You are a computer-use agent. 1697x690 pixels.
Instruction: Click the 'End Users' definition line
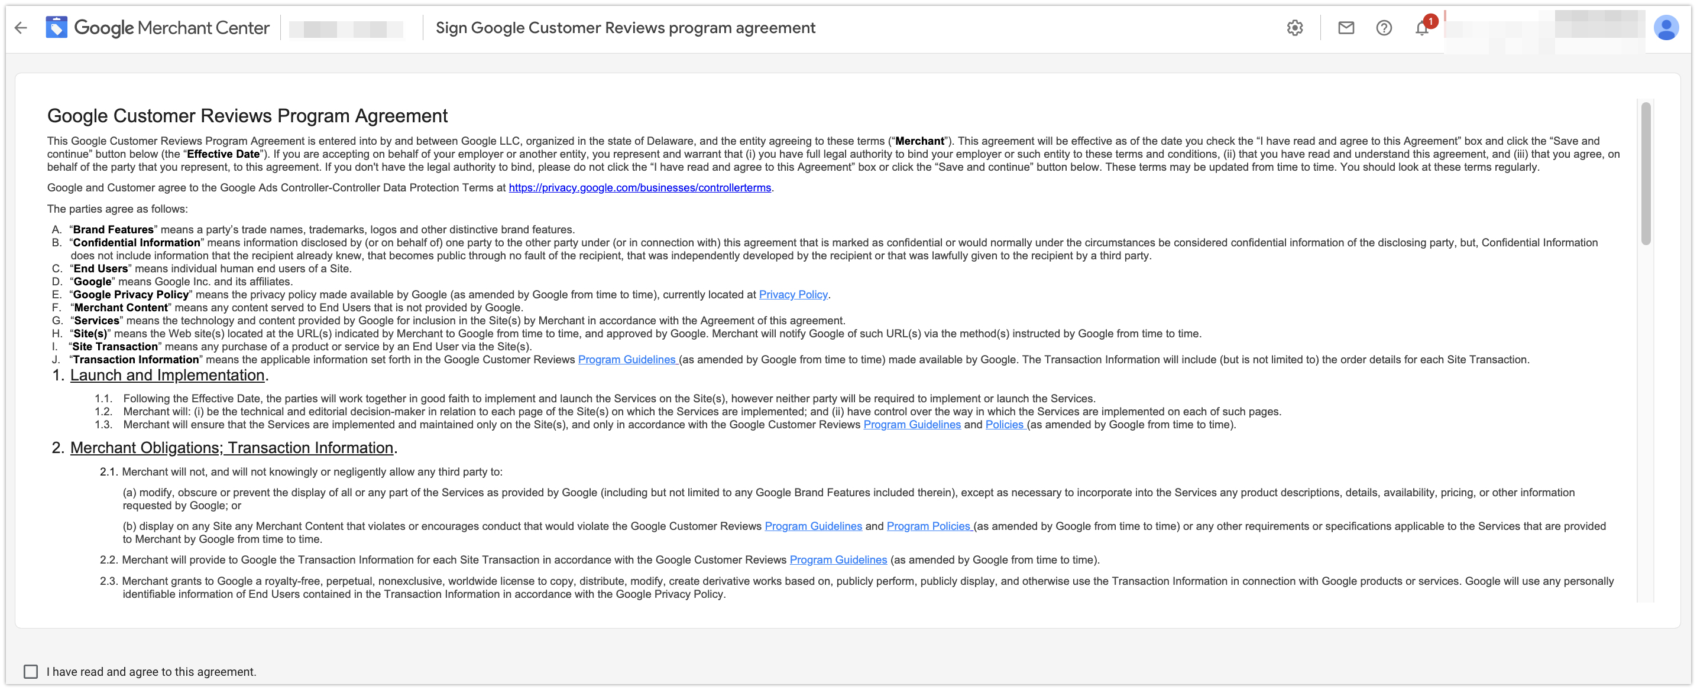(x=210, y=269)
